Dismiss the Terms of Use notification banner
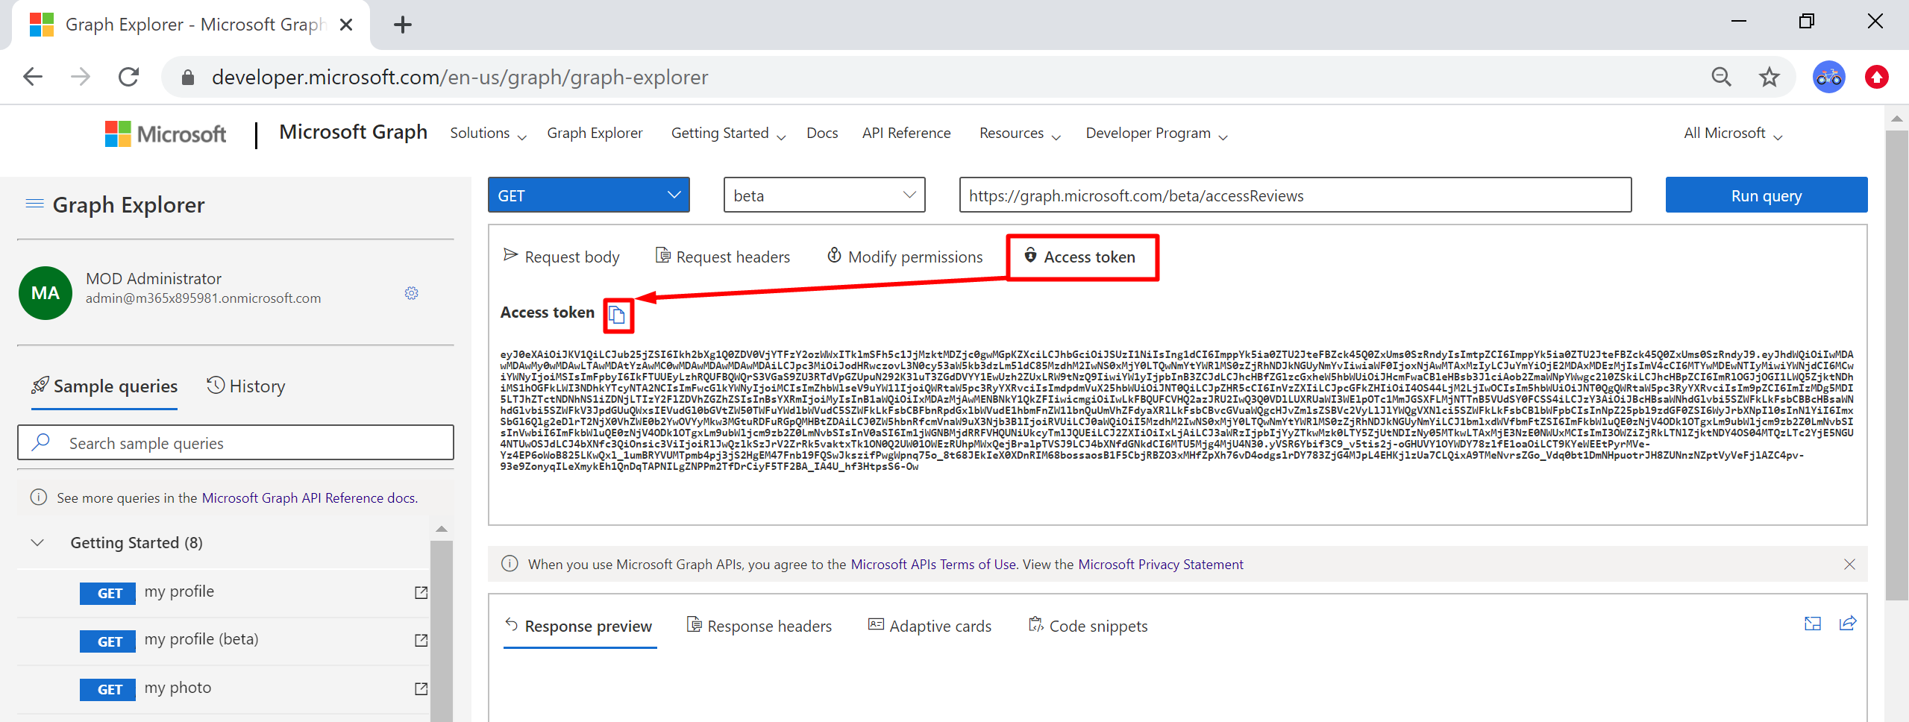 (1850, 564)
